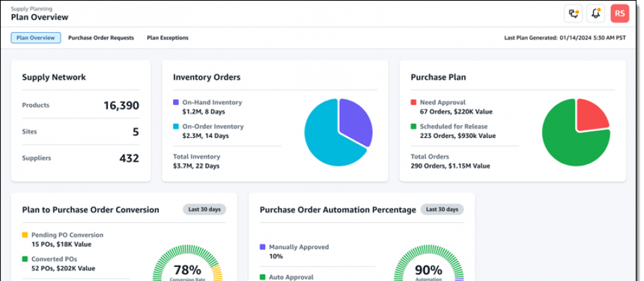The image size is (644, 281).
Task: Click the Inventory Orders heading
Action: [x=207, y=78]
